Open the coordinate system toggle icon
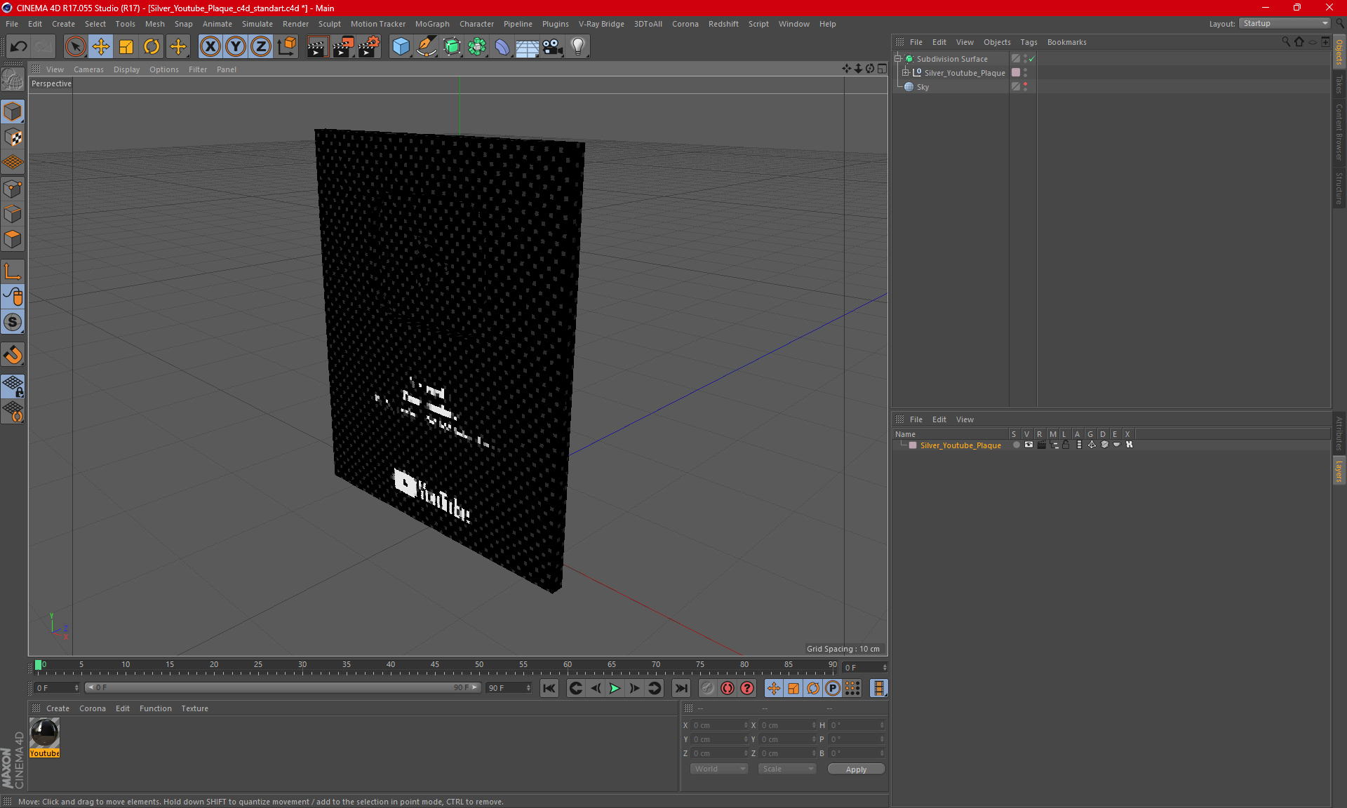Screen dimensions: 1347x808 point(287,46)
